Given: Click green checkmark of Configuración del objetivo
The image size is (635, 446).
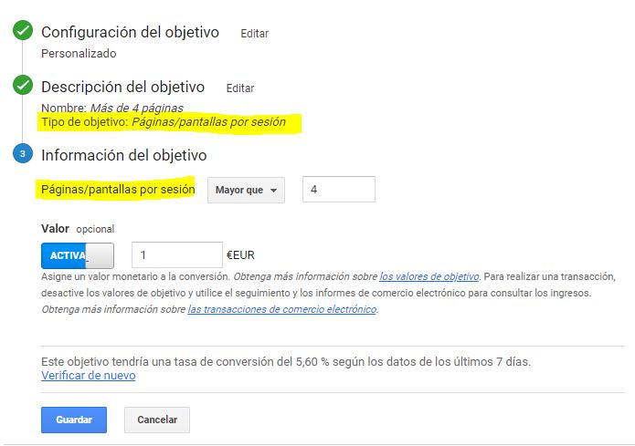Looking at the screenshot, I should 23,30.
